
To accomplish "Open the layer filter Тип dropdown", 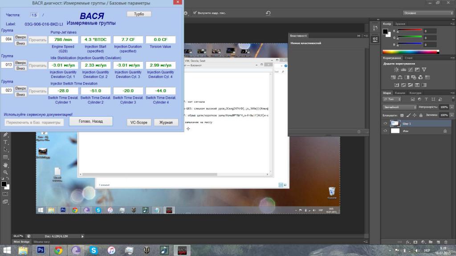I will [392, 99].
